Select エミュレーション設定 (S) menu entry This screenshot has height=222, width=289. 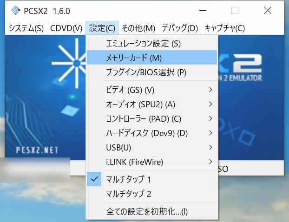152,44
